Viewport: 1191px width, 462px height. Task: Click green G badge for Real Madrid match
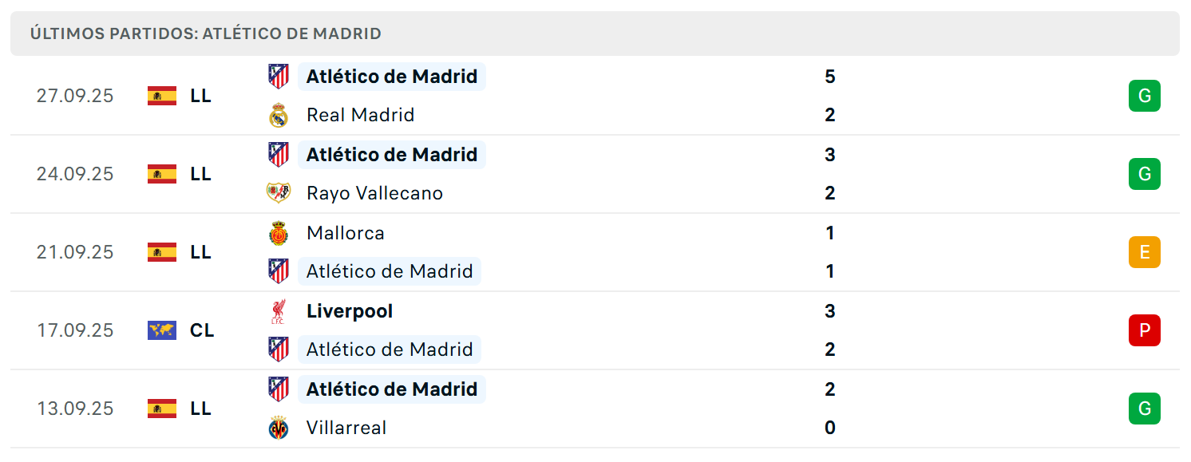[1144, 96]
